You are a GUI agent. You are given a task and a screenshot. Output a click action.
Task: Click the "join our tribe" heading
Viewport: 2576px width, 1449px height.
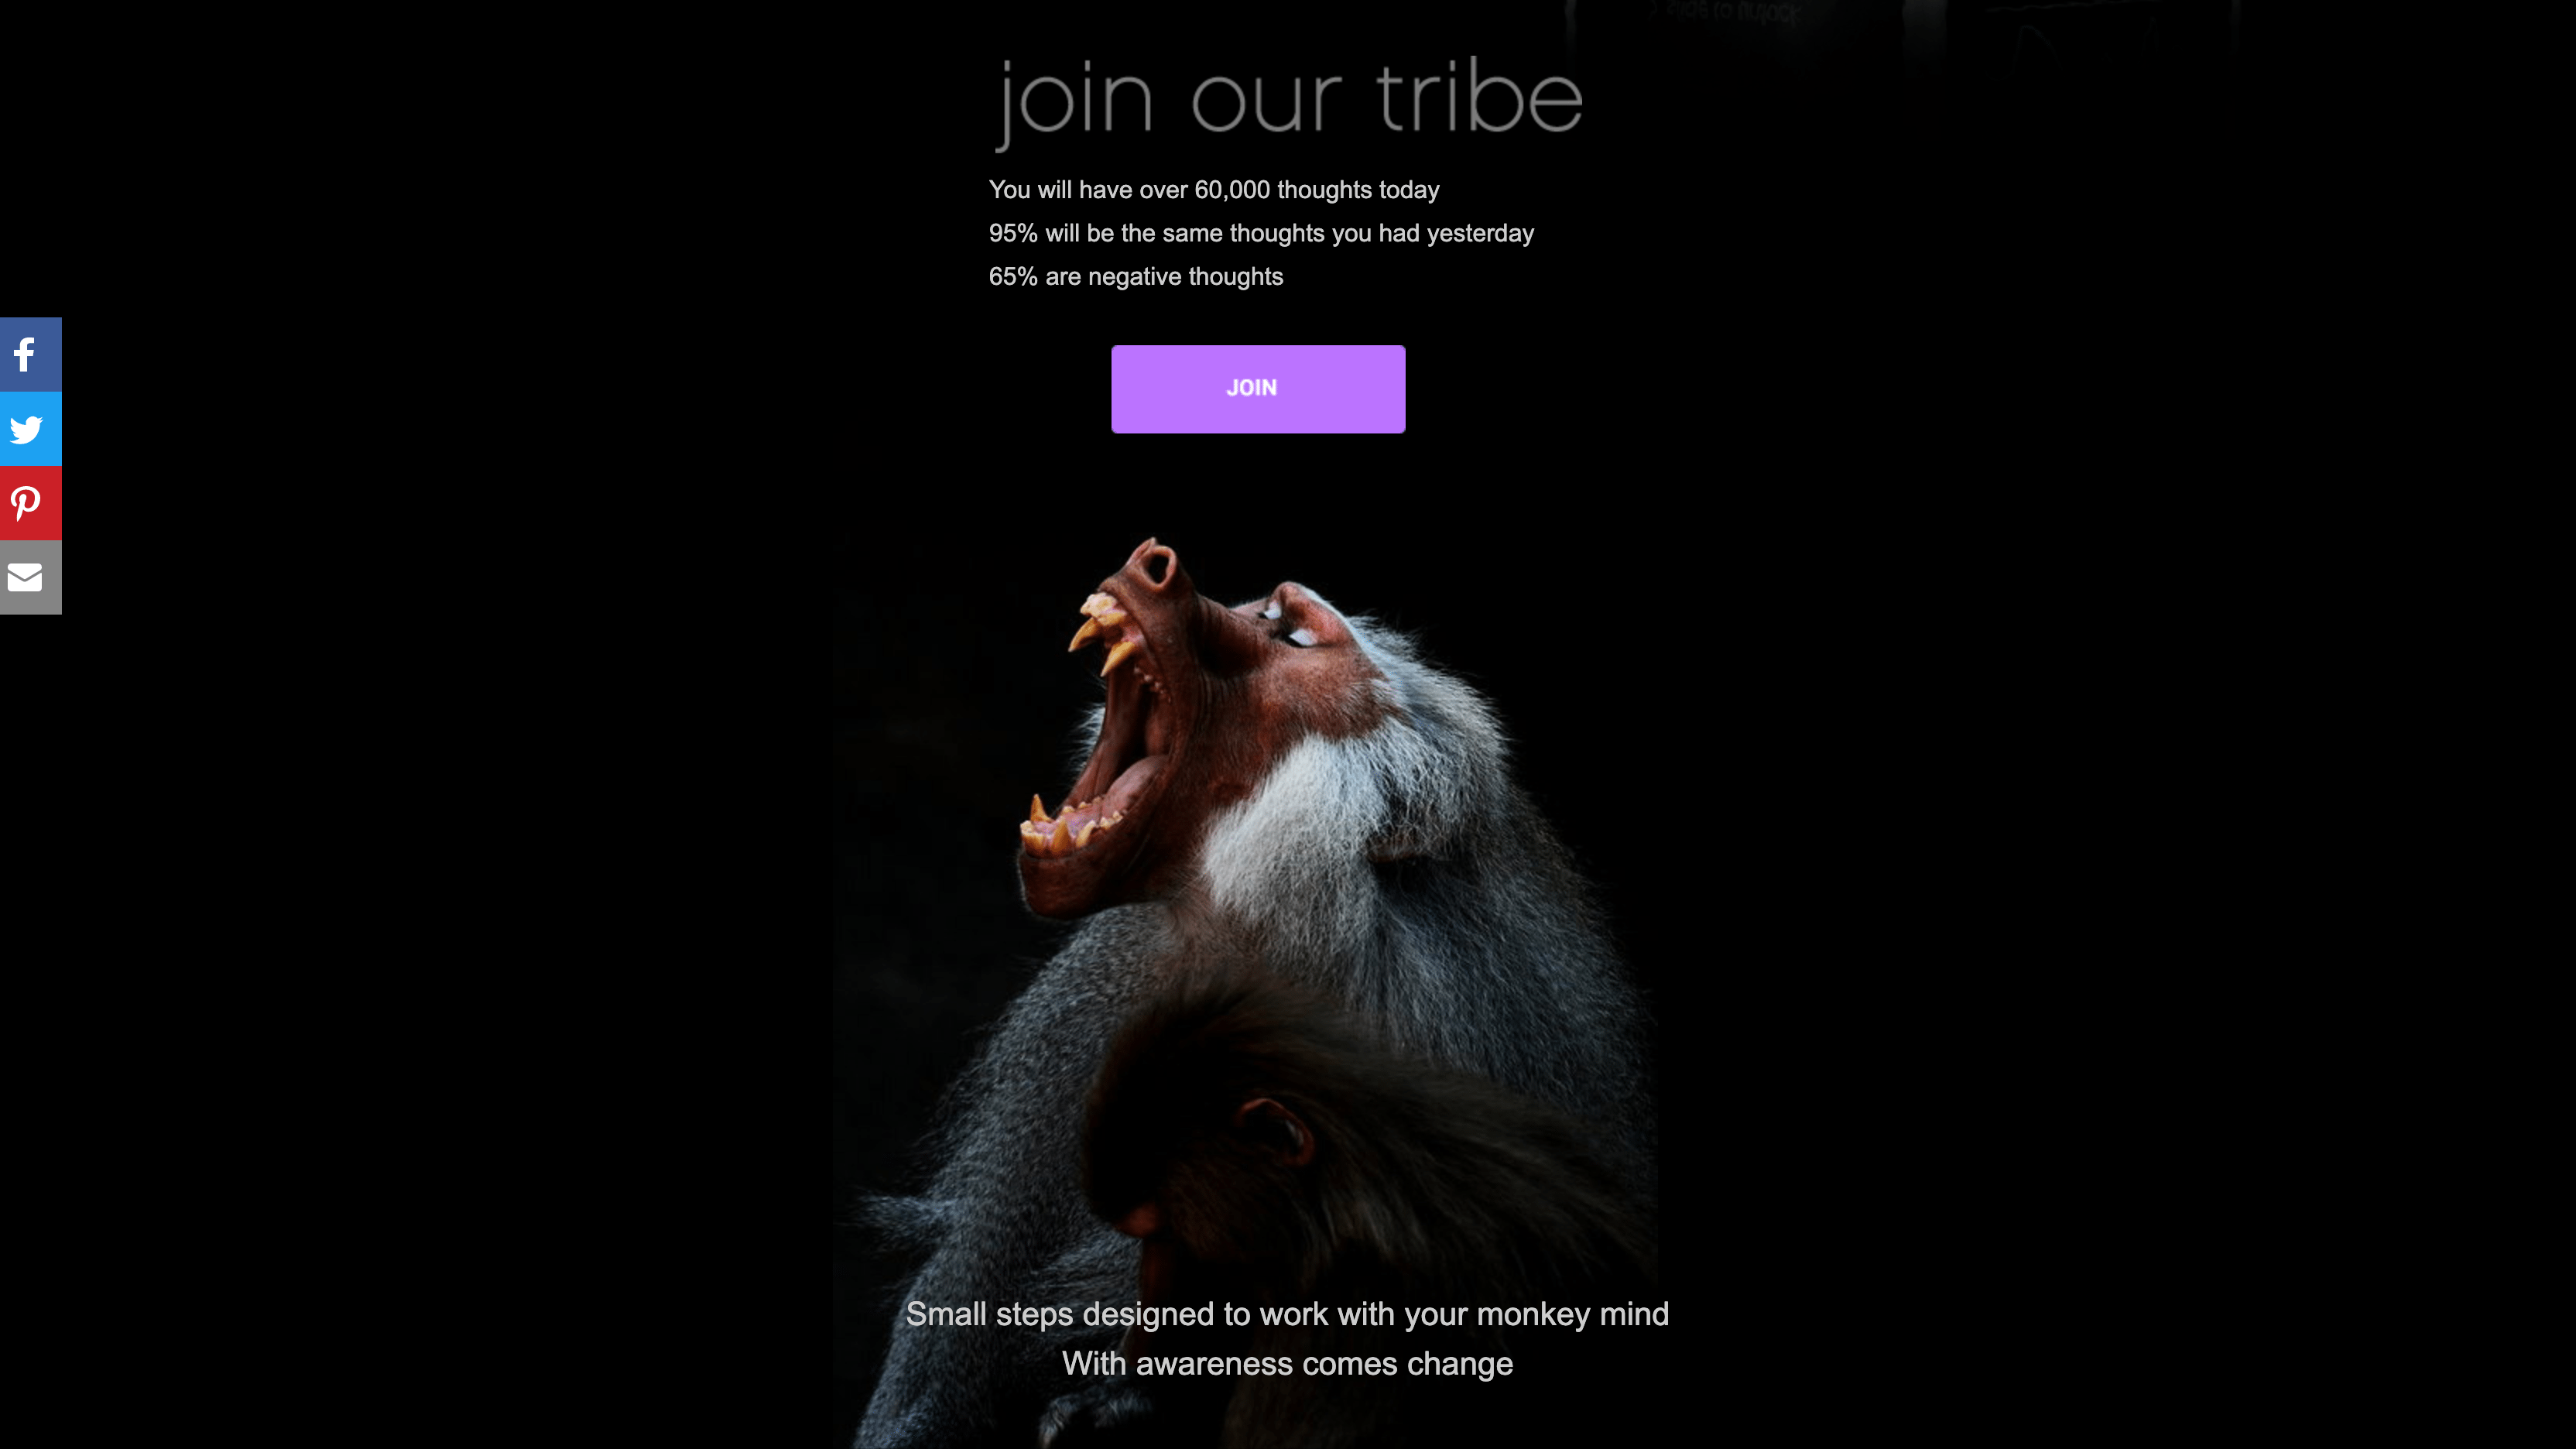pyautogui.click(x=1288, y=101)
